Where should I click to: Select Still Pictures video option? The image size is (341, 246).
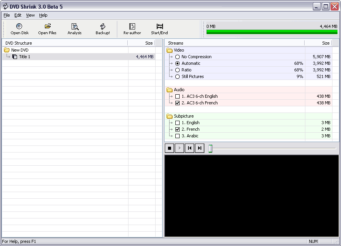pos(177,76)
